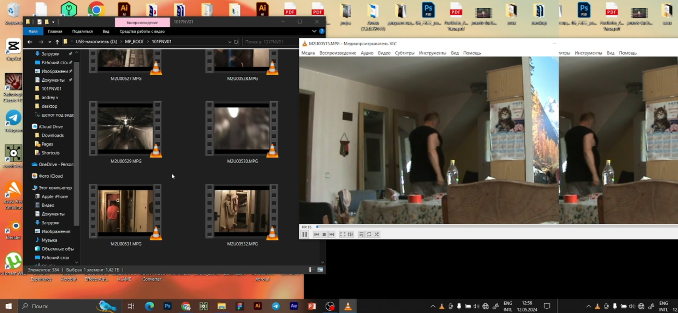This screenshot has width=678, height=313.
Task: Expand the Explorer ribbon
Action: click(314, 31)
